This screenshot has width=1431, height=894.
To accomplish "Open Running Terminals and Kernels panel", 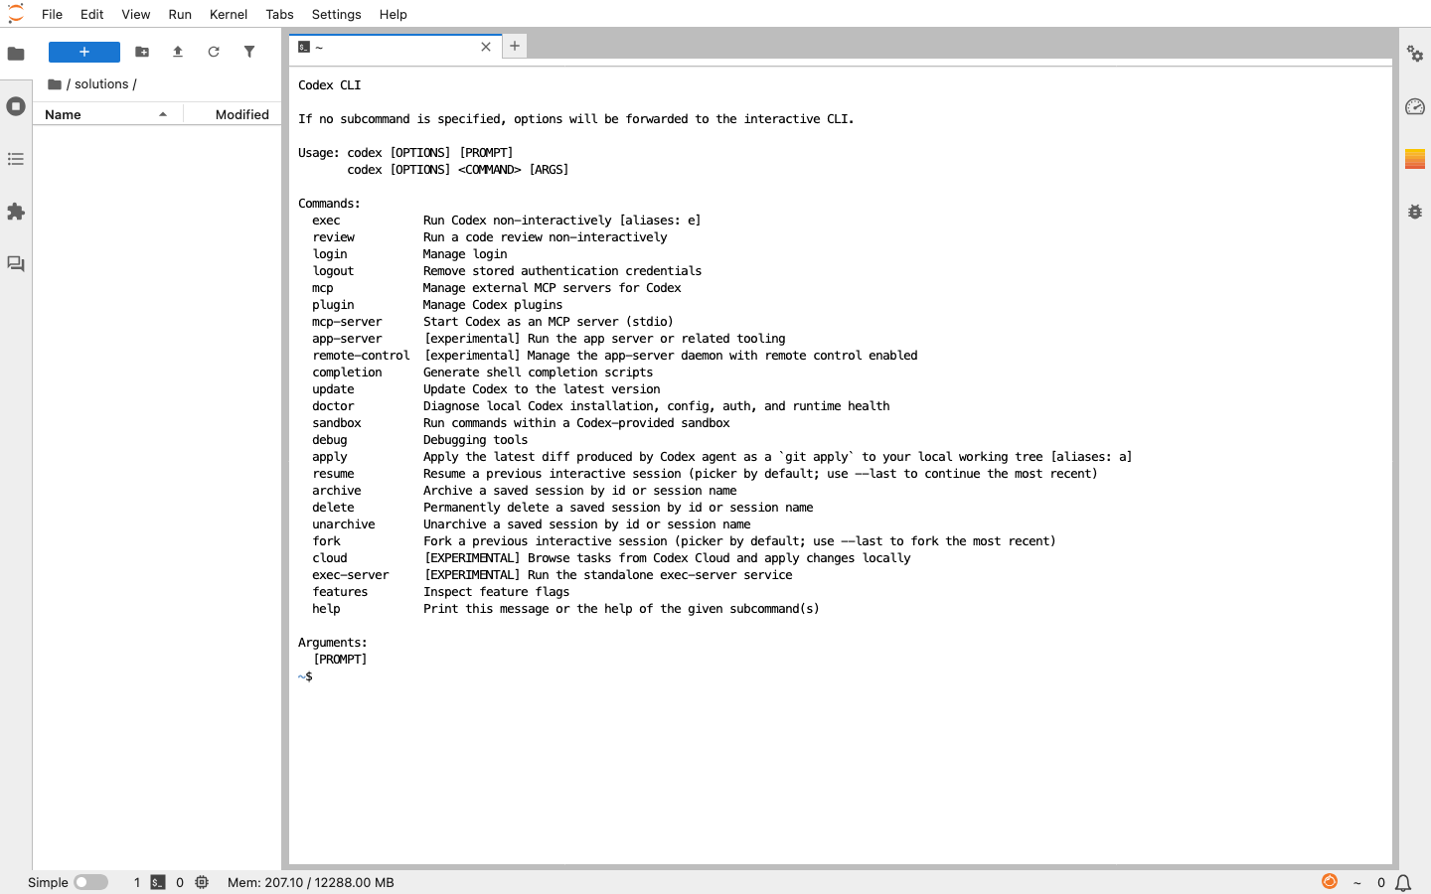I will [x=16, y=106].
